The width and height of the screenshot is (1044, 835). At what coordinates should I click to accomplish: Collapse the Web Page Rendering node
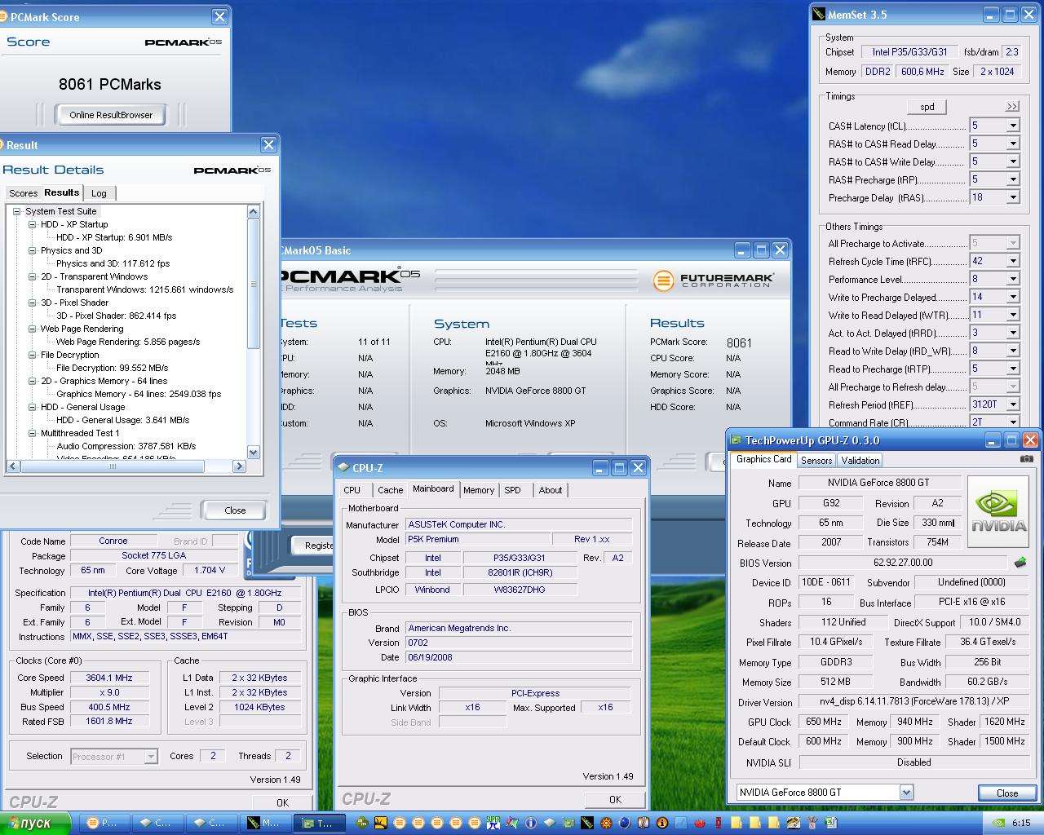33,329
